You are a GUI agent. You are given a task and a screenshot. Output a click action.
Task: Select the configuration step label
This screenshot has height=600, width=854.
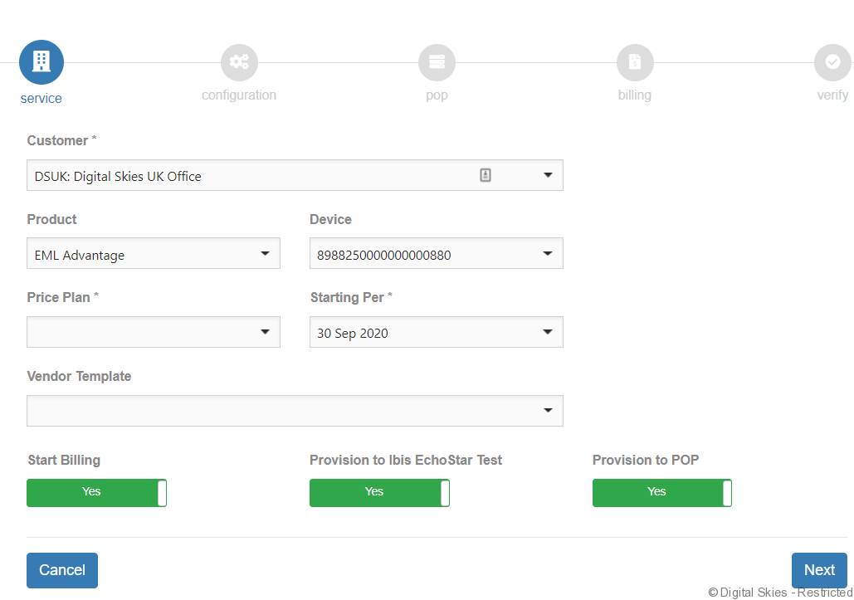[x=239, y=95]
